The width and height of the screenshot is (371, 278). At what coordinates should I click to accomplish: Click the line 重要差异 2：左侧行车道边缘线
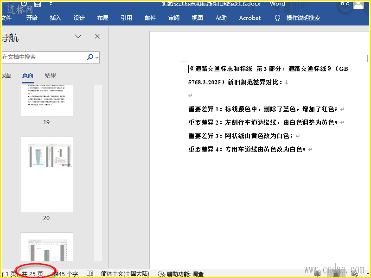coord(263,122)
